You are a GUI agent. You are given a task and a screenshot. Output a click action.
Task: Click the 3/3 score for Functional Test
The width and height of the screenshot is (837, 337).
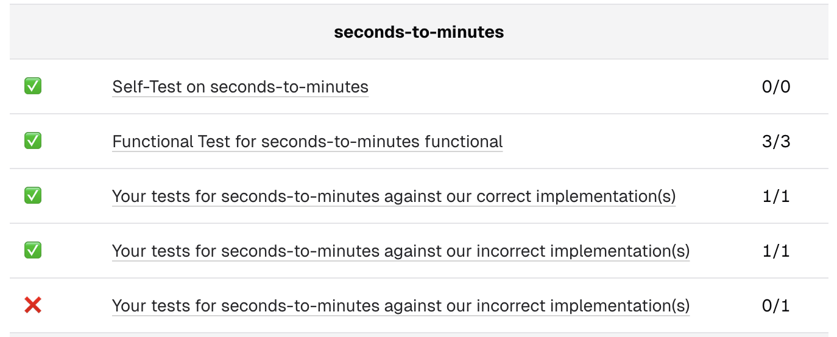[x=775, y=142]
